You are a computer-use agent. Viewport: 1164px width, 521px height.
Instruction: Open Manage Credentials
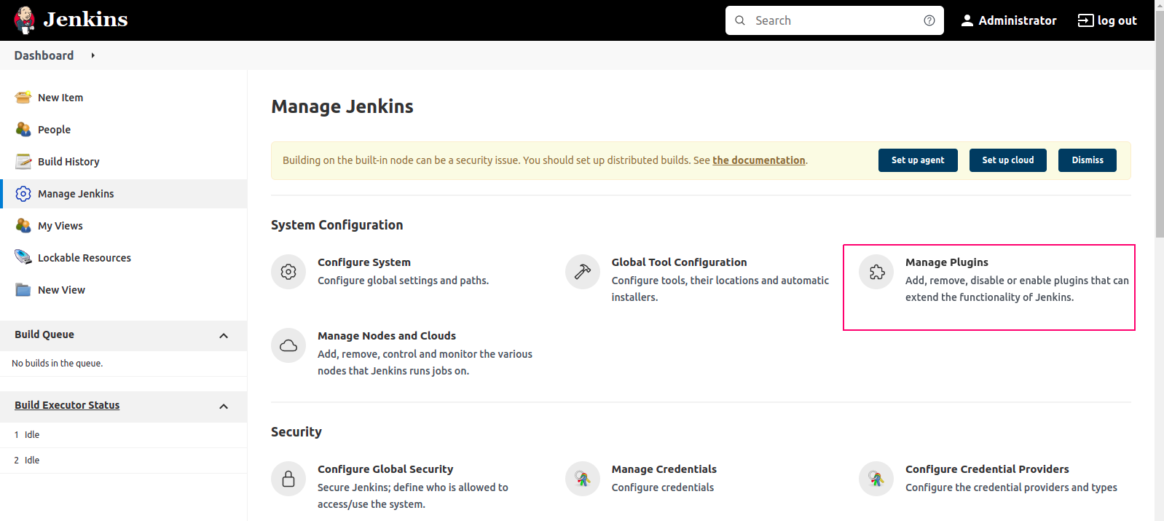tap(664, 469)
